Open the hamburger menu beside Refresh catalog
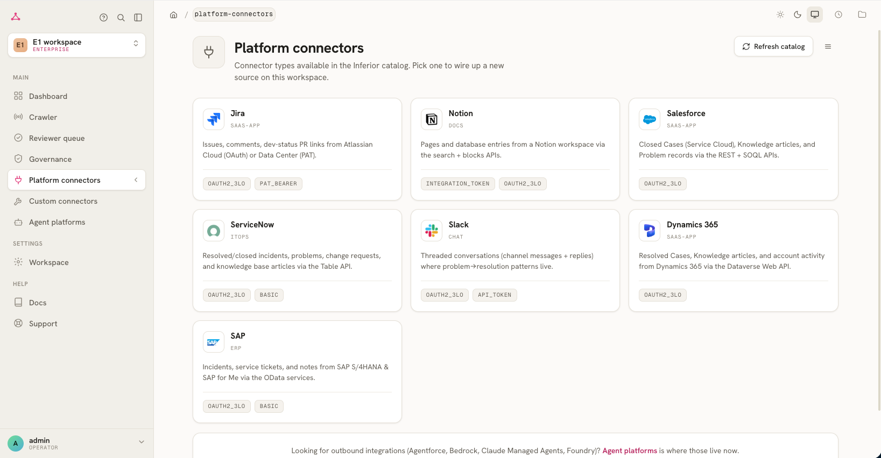Image resolution: width=881 pixels, height=458 pixels. 828,47
